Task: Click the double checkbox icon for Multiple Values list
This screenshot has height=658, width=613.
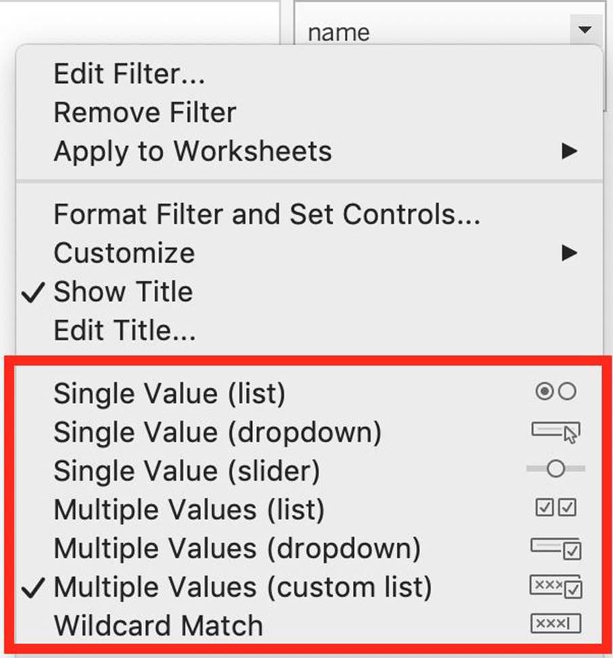Action: coord(555,508)
